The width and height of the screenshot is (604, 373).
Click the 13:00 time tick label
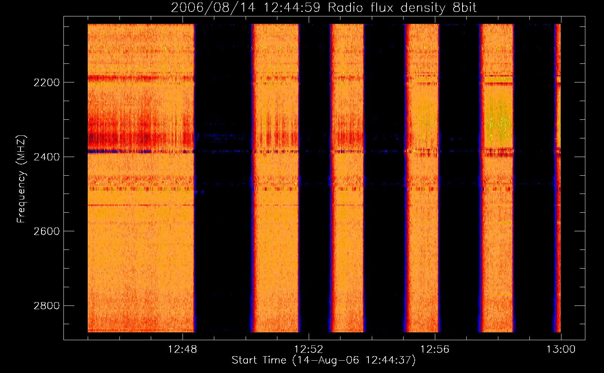click(561, 350)
